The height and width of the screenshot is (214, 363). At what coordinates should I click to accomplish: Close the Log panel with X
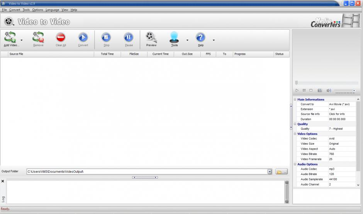3,181
